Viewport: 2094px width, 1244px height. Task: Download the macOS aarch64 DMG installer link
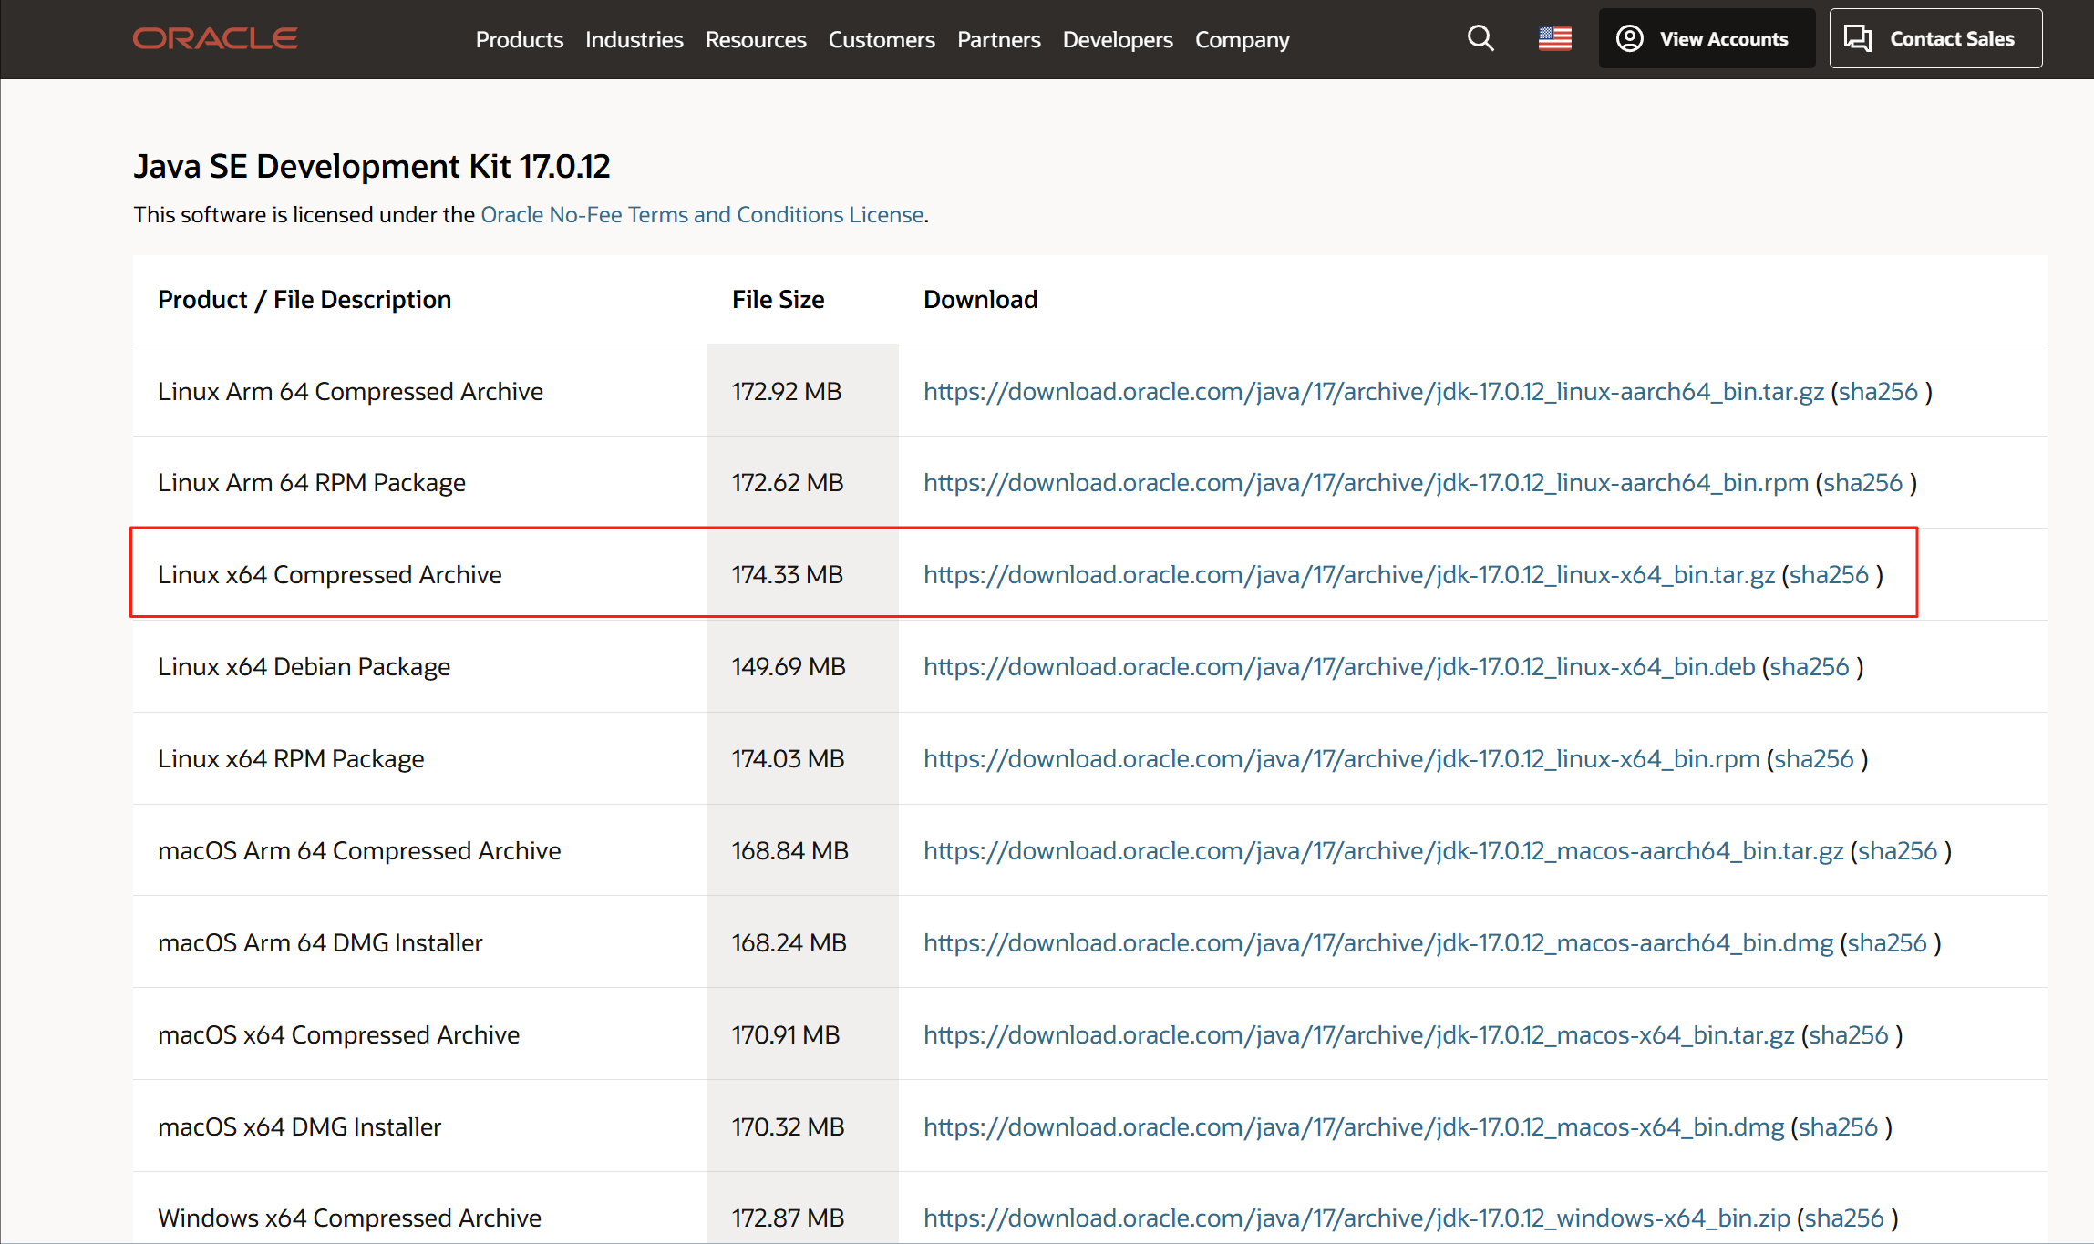[x=1377, y=943]
